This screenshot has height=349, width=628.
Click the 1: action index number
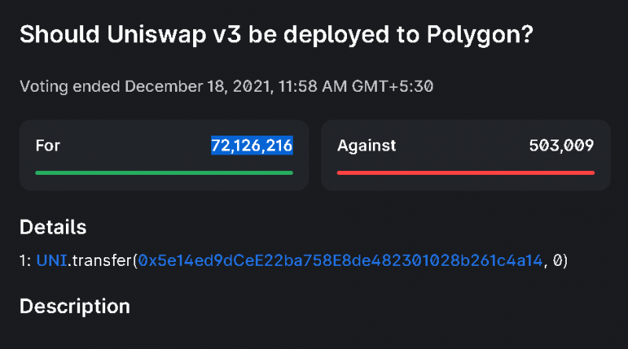click(x=25, y=261)
